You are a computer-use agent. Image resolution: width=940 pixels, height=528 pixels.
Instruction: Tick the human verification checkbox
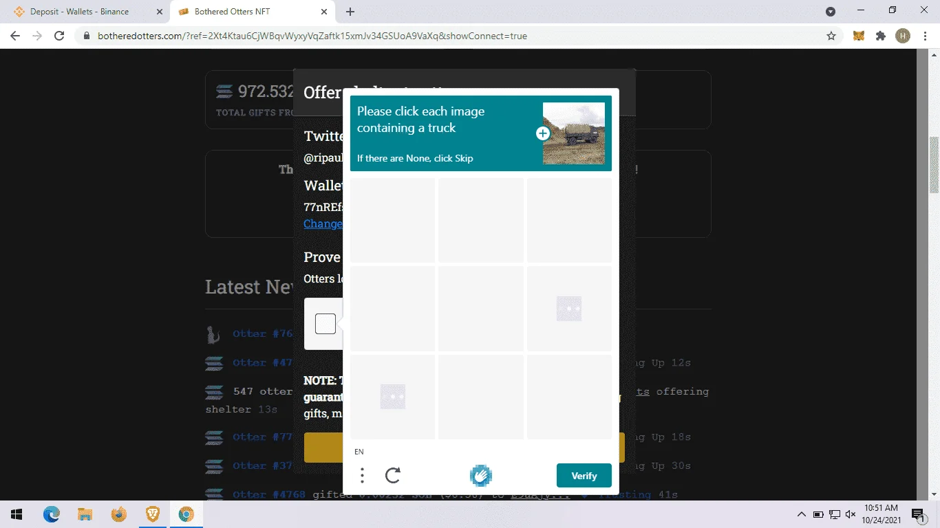(325, 324)
